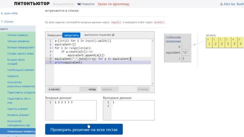Click list cell at index 4
Viewport: 244px width, 137px height.
point(234,42)
